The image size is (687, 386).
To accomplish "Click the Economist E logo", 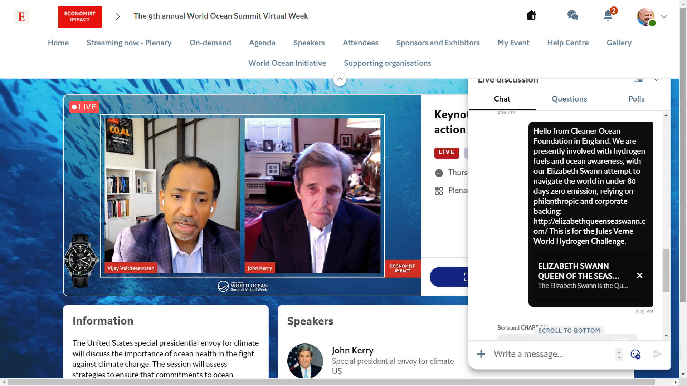I will tap(21, 16).
